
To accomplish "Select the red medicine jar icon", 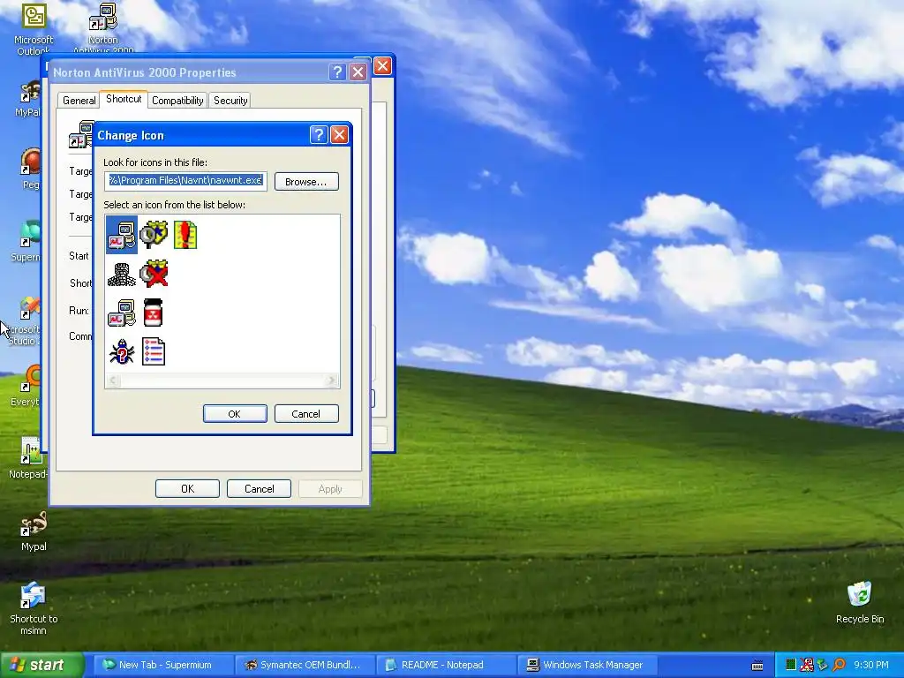I will pos(154,313).
